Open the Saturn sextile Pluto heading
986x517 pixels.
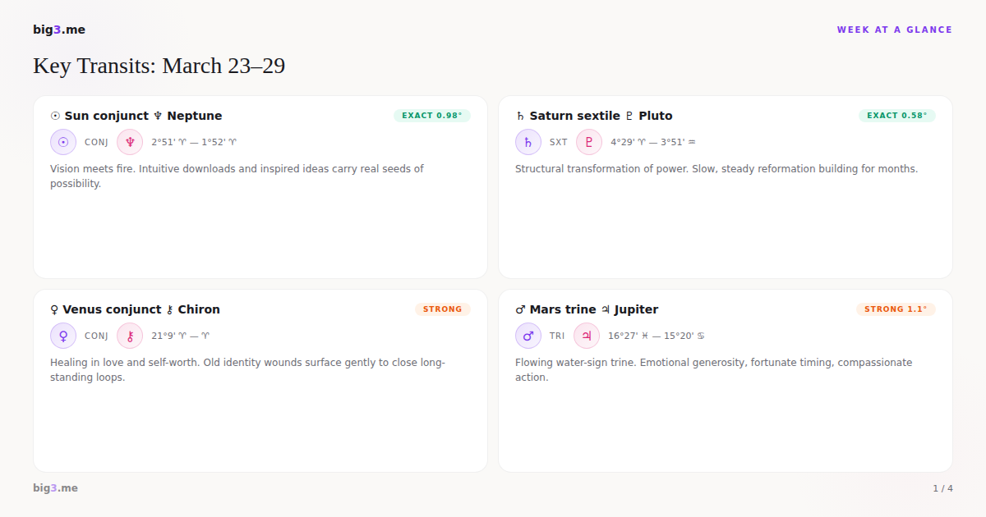click(594, 116)
